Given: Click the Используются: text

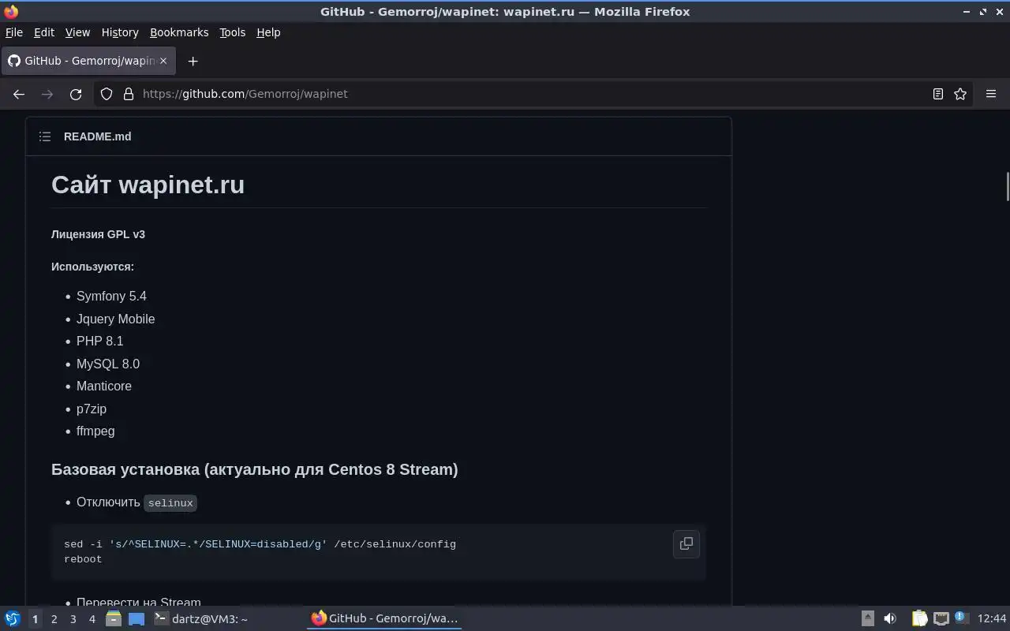Looking at the screenshot, I should (92, 267).
